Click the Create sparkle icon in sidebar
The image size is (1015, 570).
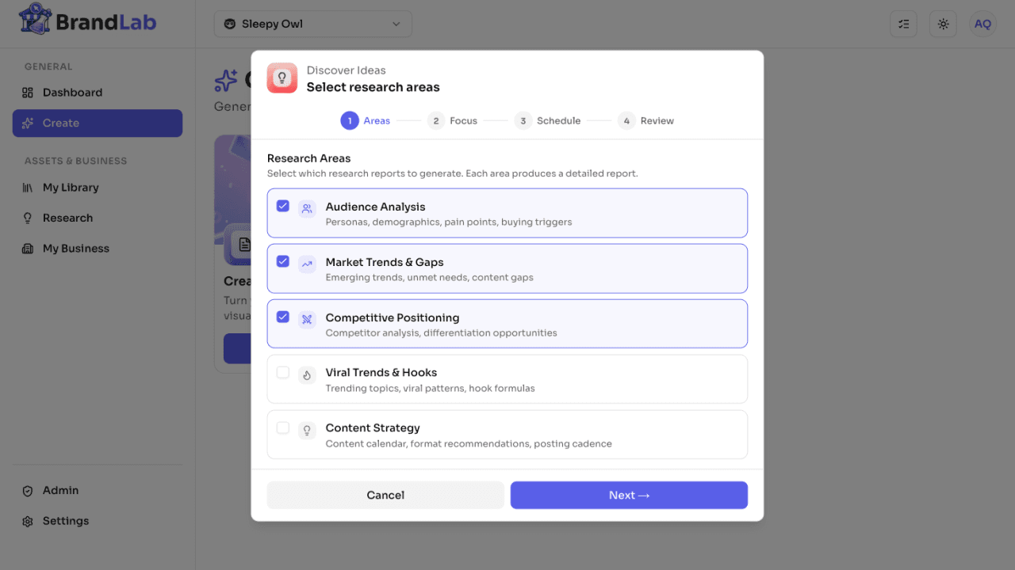tap(28, 123)
